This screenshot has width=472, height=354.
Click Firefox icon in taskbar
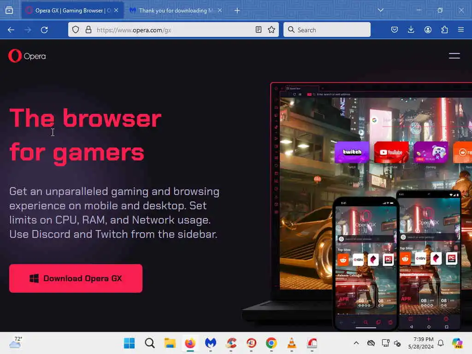click(x=190, y=343)
